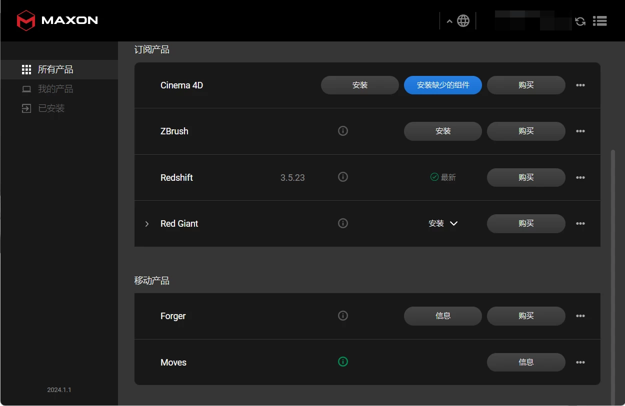Image resolution: width=625 pixels, height=406 pixels.
Task: Open the Redshift more options menu
Action: point(580,177)
